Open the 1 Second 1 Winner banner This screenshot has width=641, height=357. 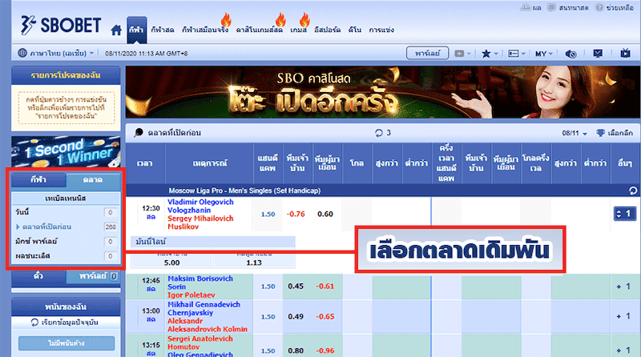(x=66, y=151)
